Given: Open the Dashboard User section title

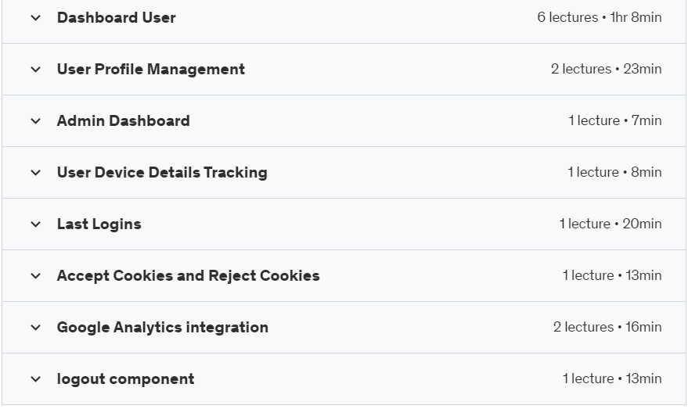Looking at the screenshot, I should (x=117, y=17).
